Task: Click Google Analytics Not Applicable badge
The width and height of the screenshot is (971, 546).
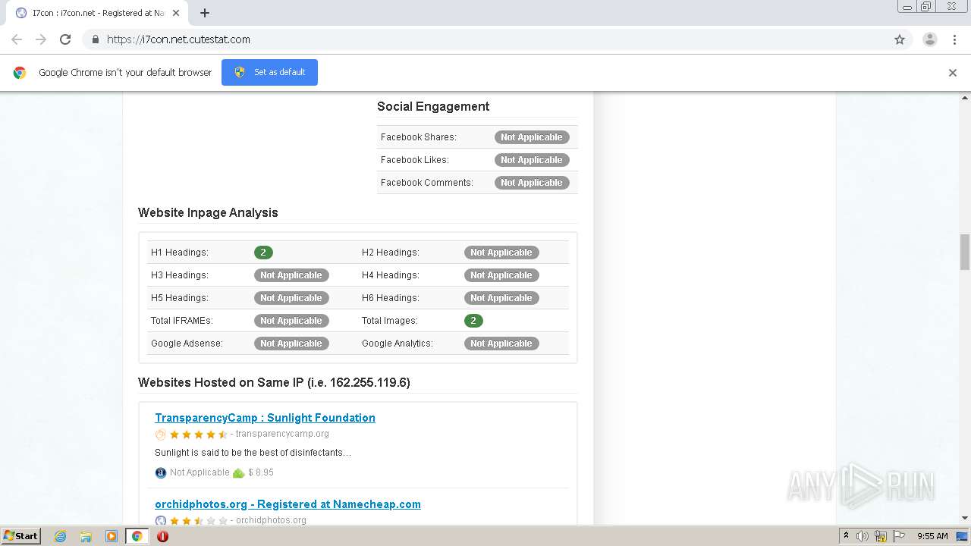Action: coord(501,344)
